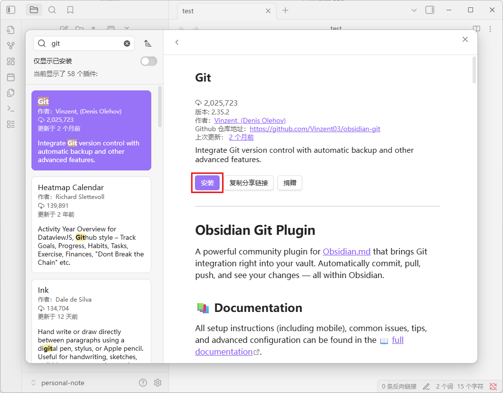Expand the tab list dropdown chevron

tap(414, 10)
